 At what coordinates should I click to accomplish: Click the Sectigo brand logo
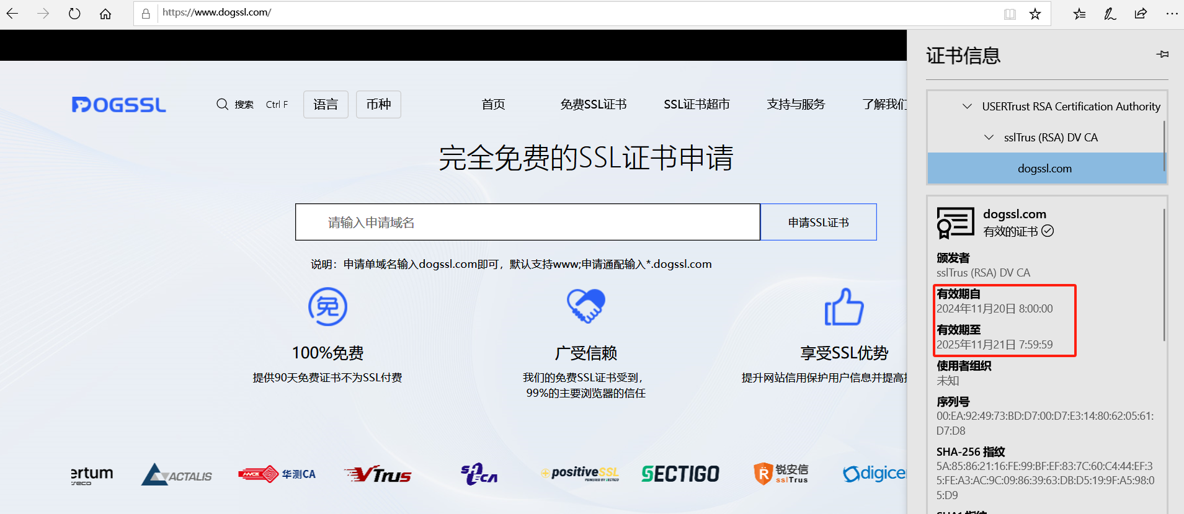point(680,474)
